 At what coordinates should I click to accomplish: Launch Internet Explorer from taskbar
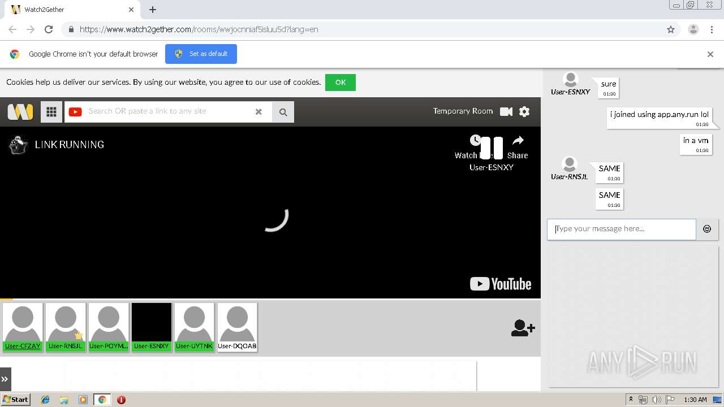click(45, 400)
